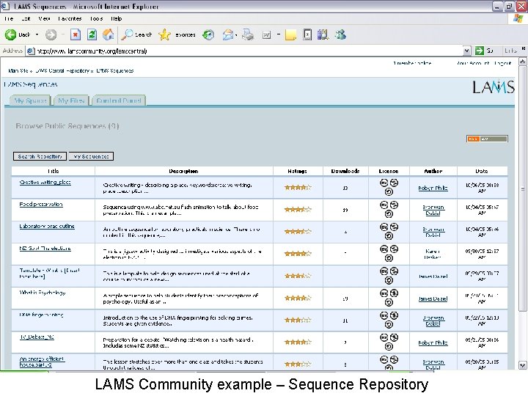Open the Favorites menu
528x396 pixels.
[x=70, y=18]
